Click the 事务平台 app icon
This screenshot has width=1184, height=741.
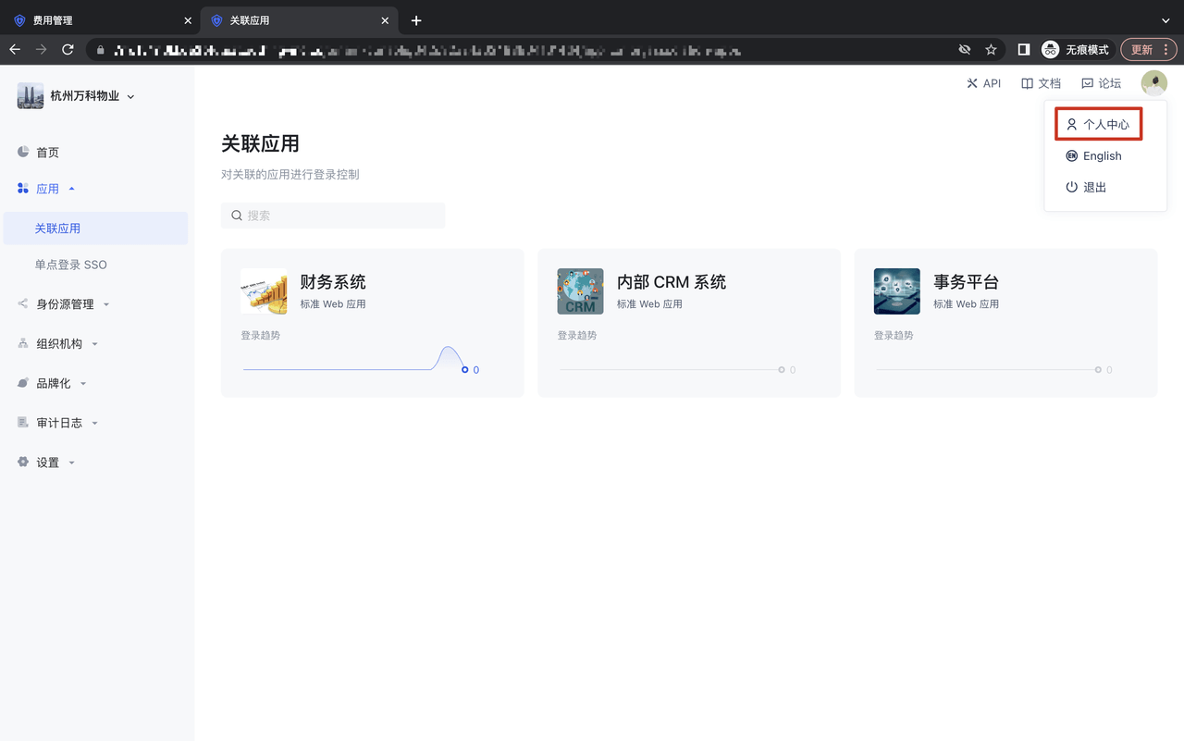tap(896, 291)
